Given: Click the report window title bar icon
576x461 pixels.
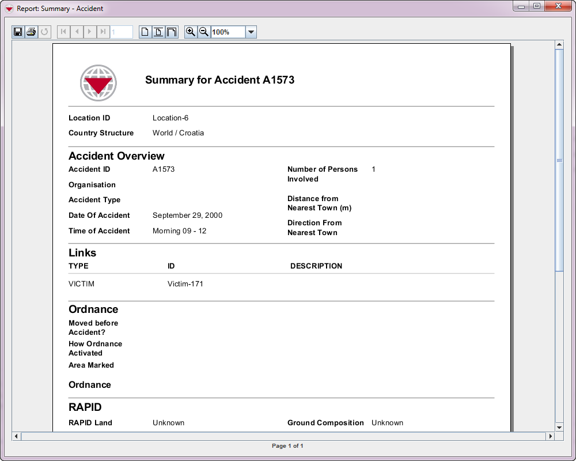Looking at the screenshot, I should tap(9, 9).
